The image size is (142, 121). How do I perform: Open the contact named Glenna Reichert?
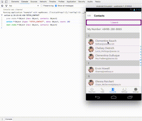tap(113, 83)
